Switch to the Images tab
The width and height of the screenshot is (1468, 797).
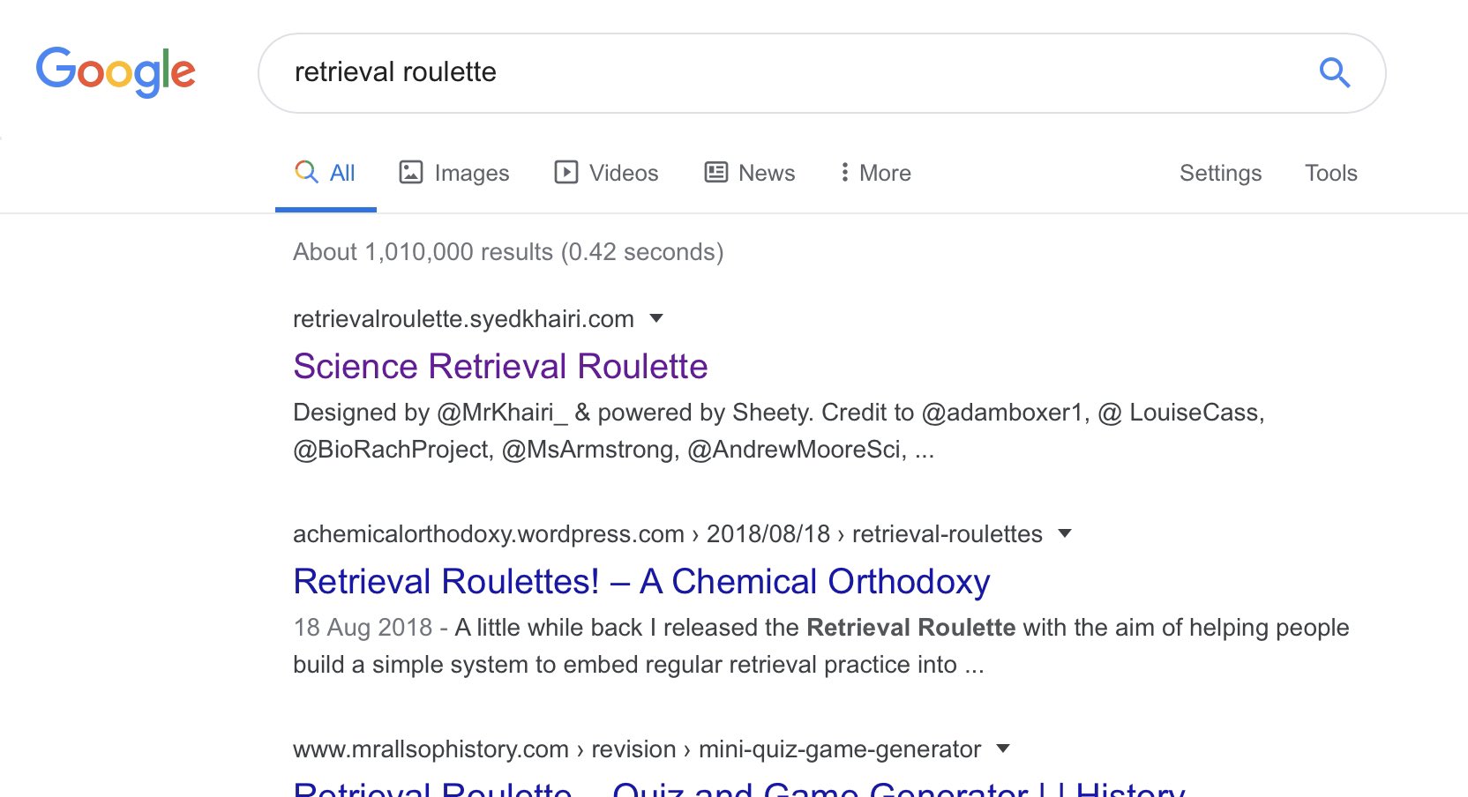click(454, 173)
